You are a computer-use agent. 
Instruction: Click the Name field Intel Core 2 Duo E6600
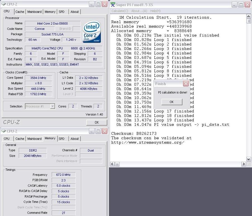(53, 23)
